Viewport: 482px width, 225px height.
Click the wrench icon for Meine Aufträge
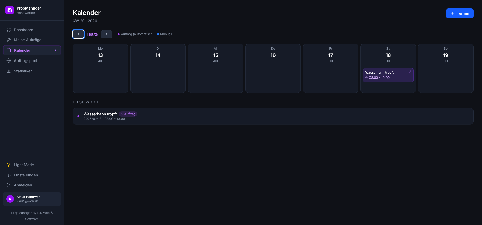click(8, 40)
